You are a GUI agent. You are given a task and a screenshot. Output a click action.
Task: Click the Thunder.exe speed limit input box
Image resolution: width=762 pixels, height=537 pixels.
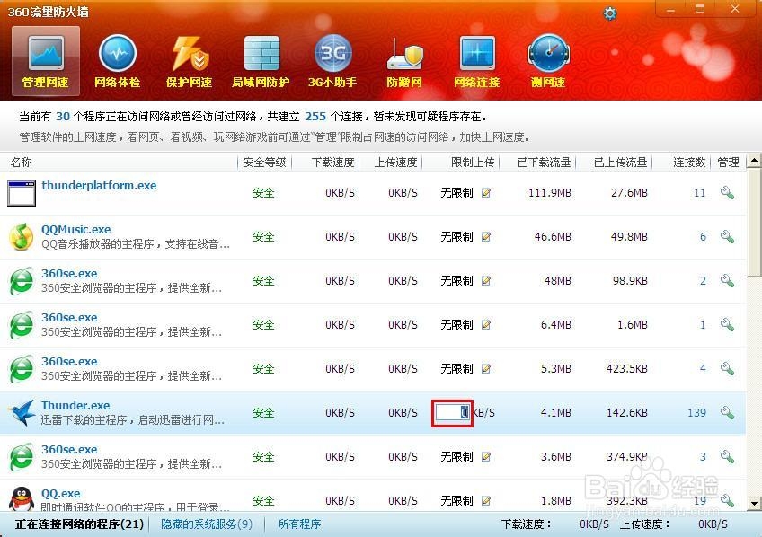tap(452, 412)
